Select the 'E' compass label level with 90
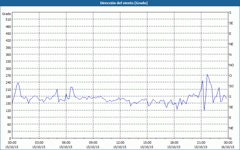 click(230, 118)
